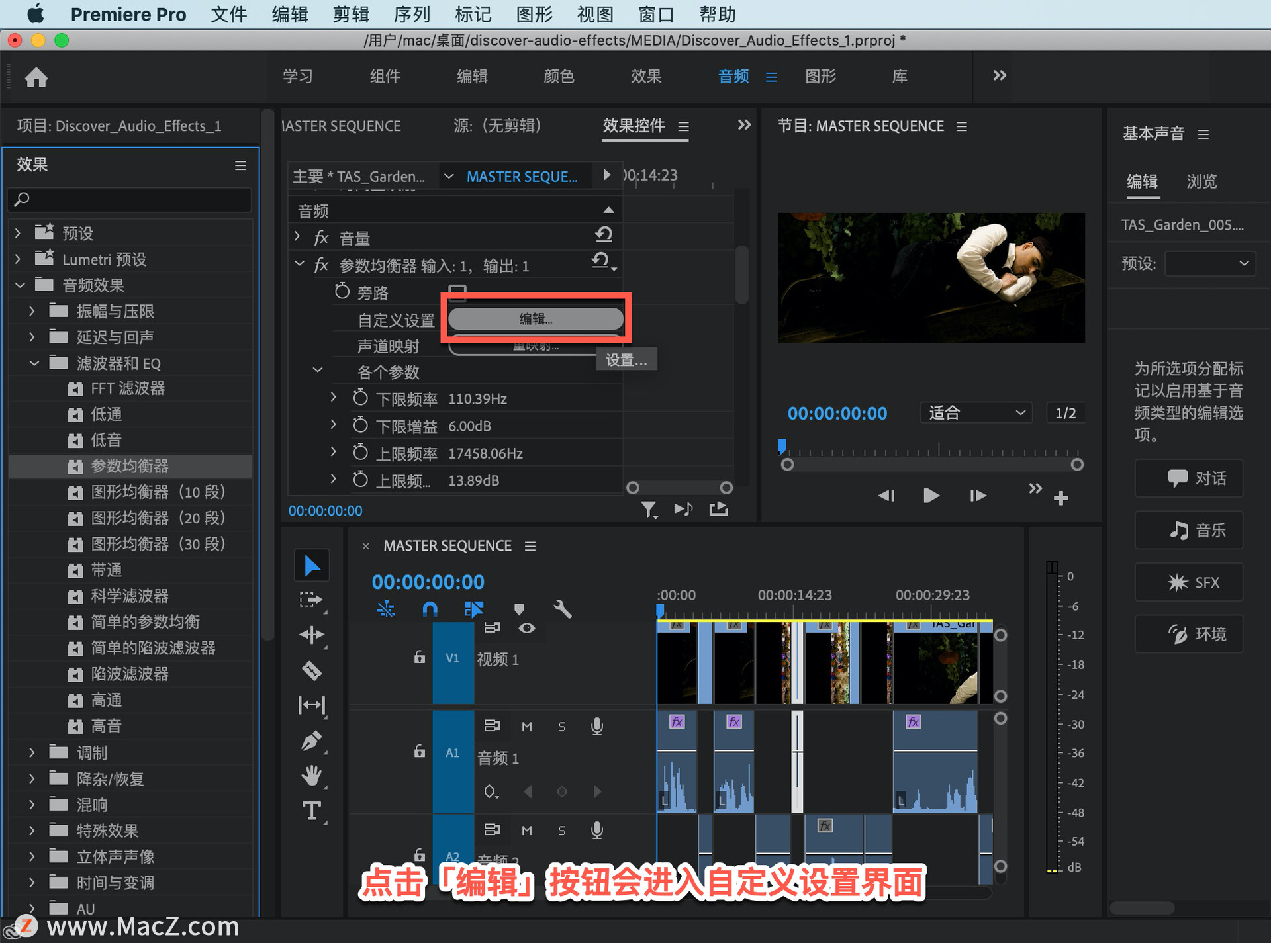Viewport: 1271px width, 943px height.
Task: Click the program monitor playhead marker
Action: coord(782,447)
